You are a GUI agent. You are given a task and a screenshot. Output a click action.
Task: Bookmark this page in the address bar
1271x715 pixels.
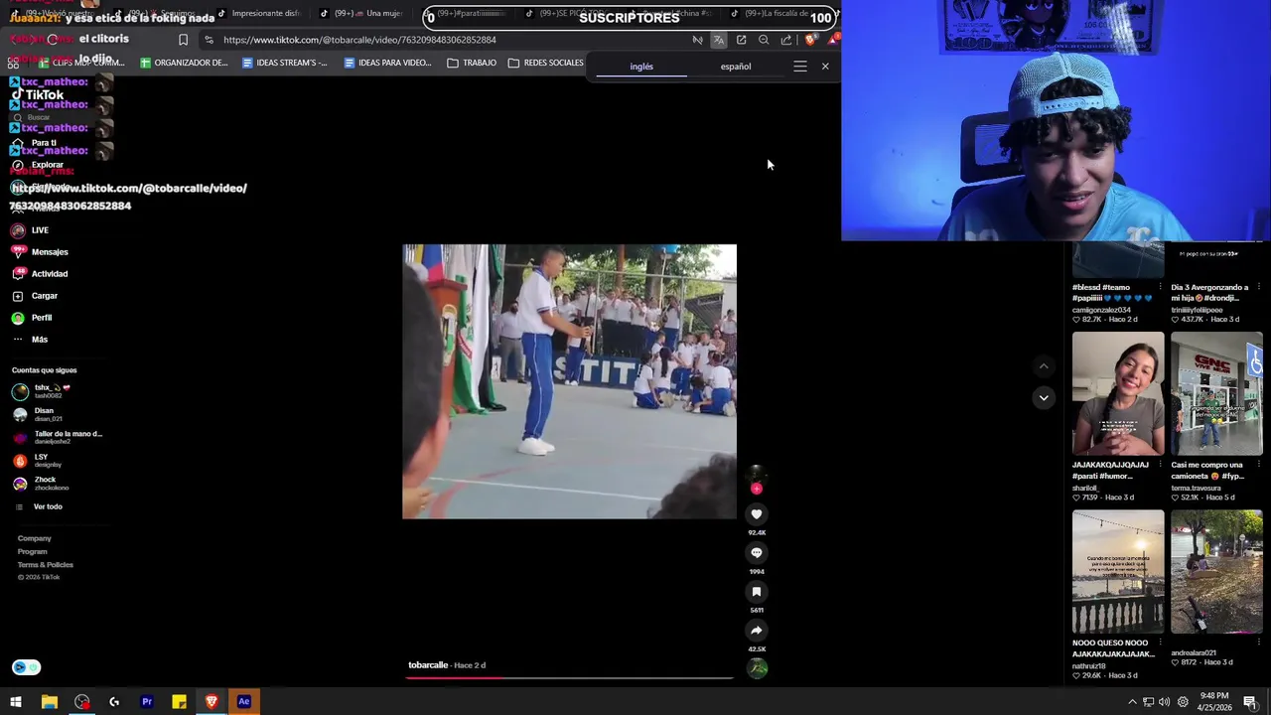(x=183, y=40)
